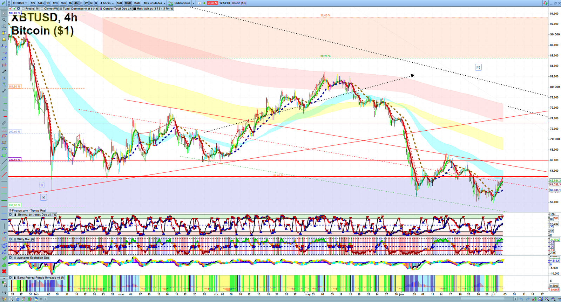Screen dimensions: 561x302
Task: Expand the 4 horas timeframe dropdown
Action: point(107,3)
